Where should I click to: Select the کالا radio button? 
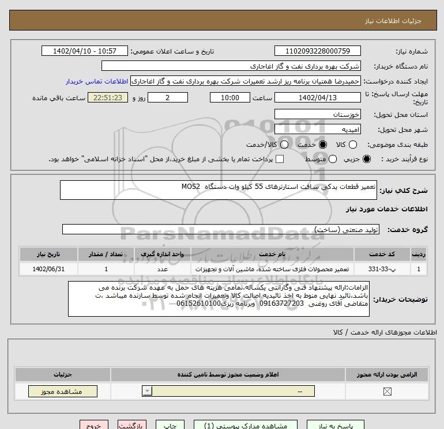click(x=352, y=145)
